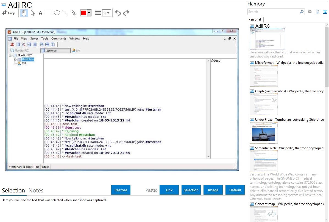This screenshot has width=329, height=222.
Task: Open the Window menu in AdiIRC snapshot
Action: pos(75,39)
